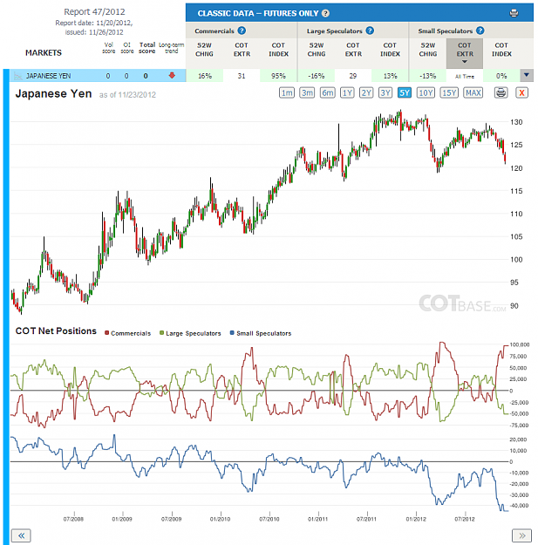Go to previous period with left arrows
Image resolution: width=538 pixels, height=545 pixels.
pos(21,535)
